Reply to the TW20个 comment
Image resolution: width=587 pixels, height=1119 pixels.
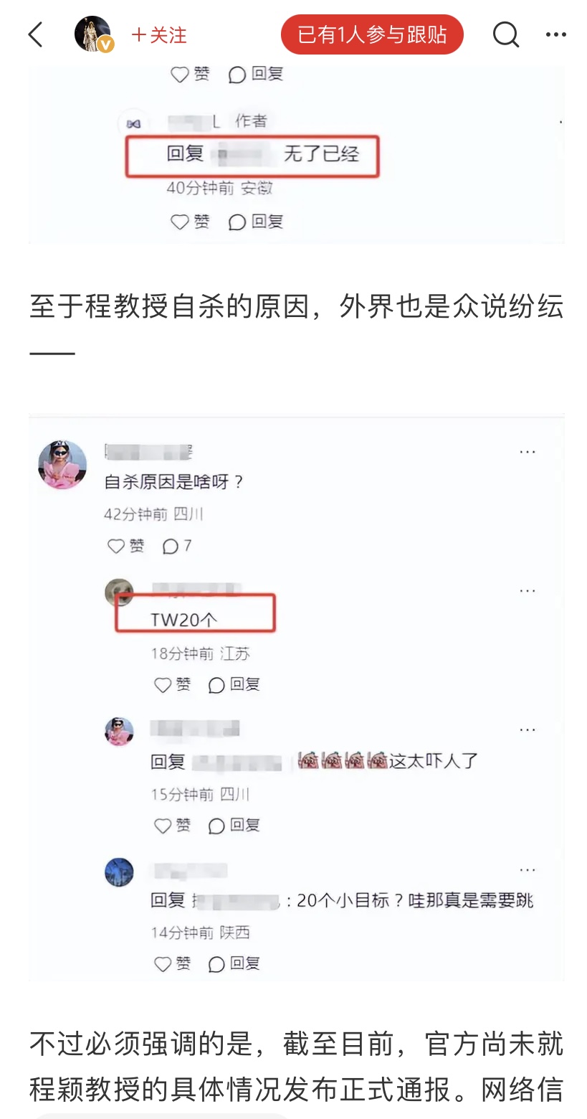point(234,685)
